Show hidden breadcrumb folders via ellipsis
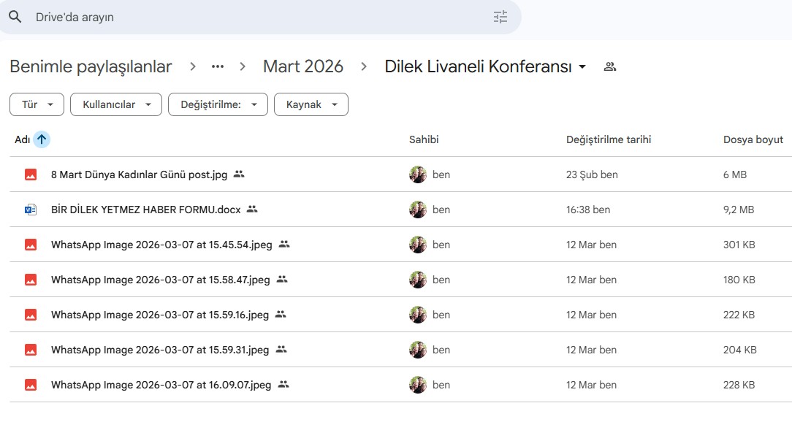Image resolution: width=792 pixels, height=441 pixels. (217, 66)
